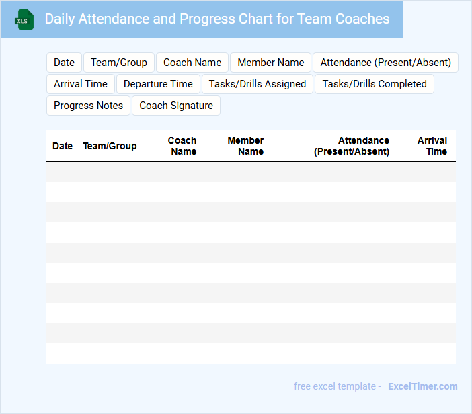472x414 pixels.
Task: Select the Departure Time tag
Action: point(158,84)
